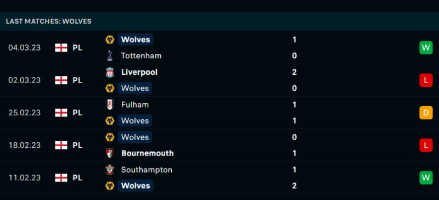Click the Liverpool club crest icon
This screenshot has height=200, width=439.
click(110, 72)
